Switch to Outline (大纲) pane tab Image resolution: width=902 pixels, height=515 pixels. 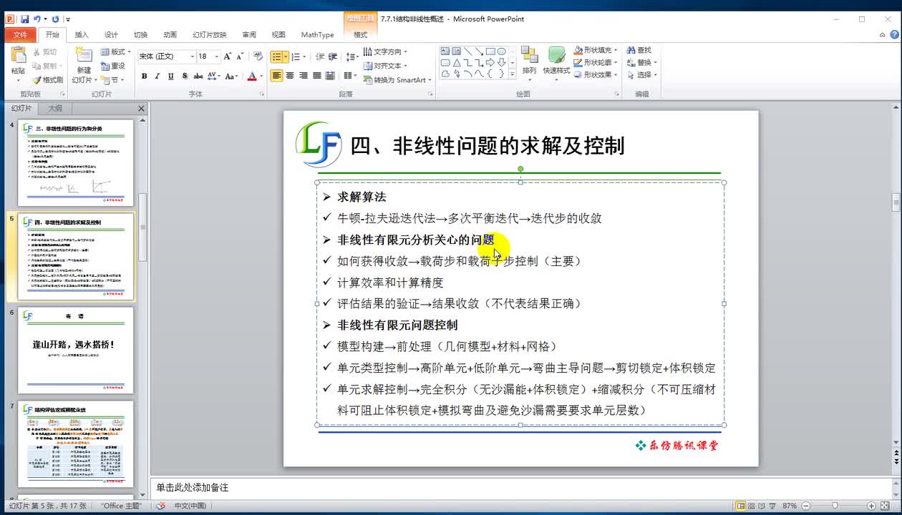[x=55, y=109]
